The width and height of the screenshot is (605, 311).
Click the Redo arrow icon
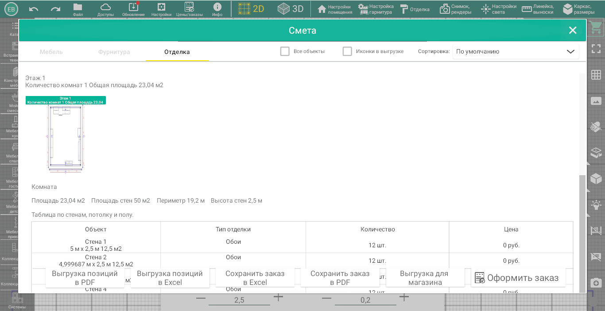(x=55, y=9)
